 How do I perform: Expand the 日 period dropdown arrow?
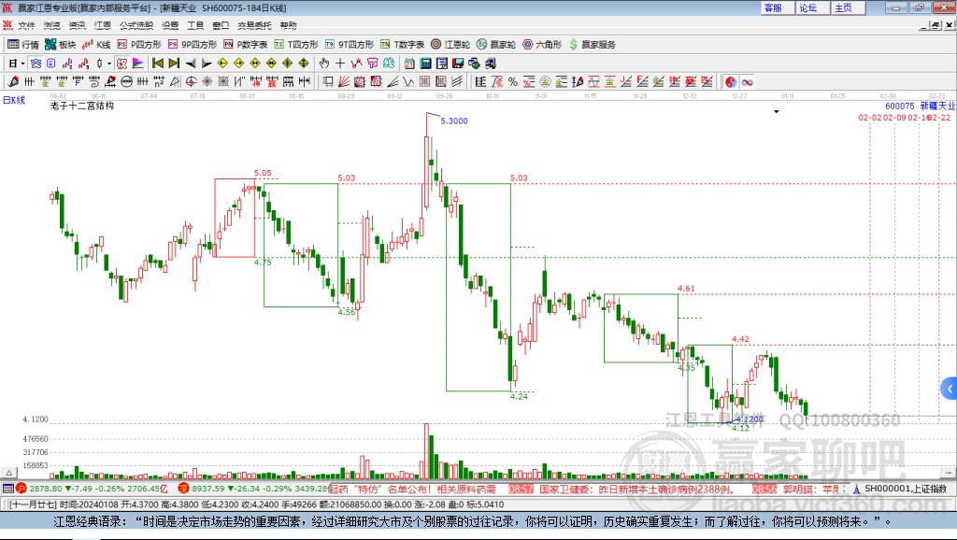(x=22, y=64)
